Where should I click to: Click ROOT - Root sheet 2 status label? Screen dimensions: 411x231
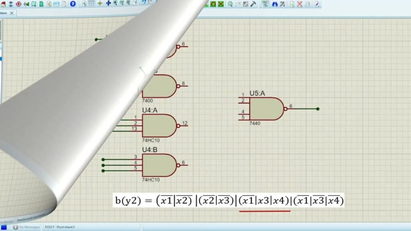tap(60, 227)
